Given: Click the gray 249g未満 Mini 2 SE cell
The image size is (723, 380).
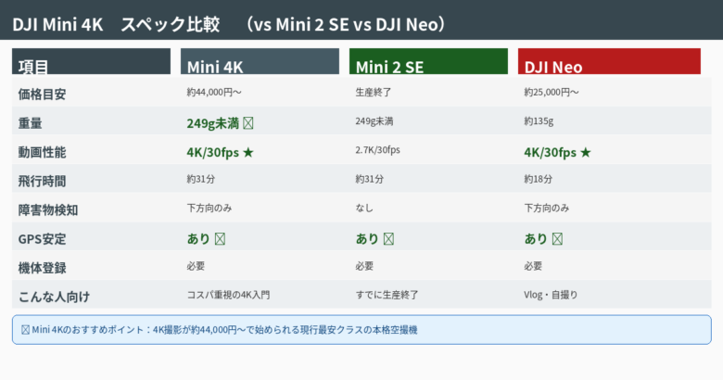Looking at the screenshot, I should (374, 121).
